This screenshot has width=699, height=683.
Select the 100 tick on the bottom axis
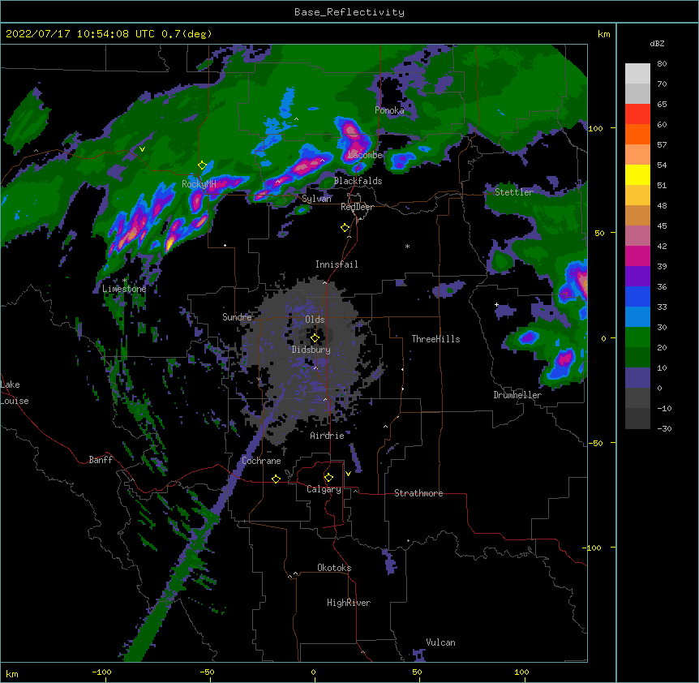pyautogui.click(x=521, y=672)
